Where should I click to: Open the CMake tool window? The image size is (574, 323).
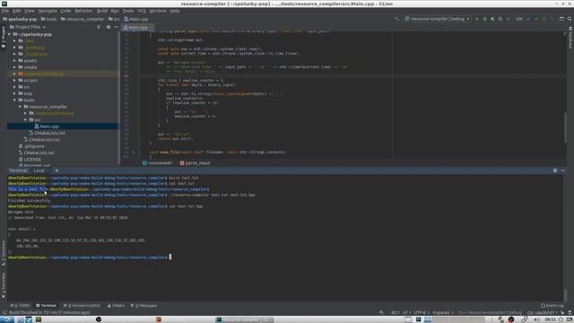click(116, 305)
